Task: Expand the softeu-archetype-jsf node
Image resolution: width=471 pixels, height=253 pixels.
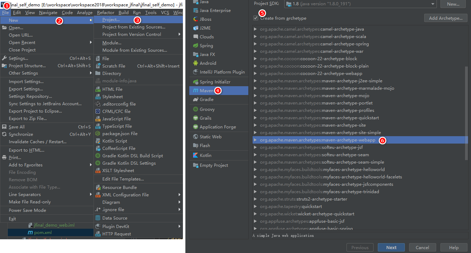Action: (x=255, y=147)
